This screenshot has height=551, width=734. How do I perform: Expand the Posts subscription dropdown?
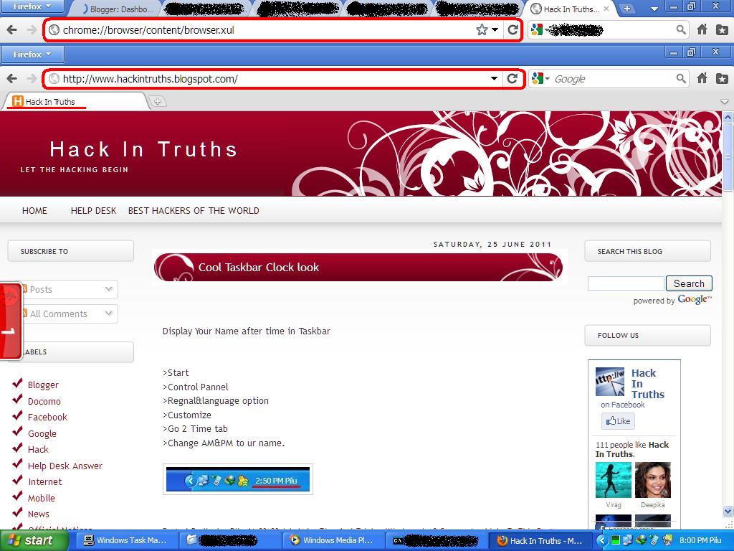[108, 289]
